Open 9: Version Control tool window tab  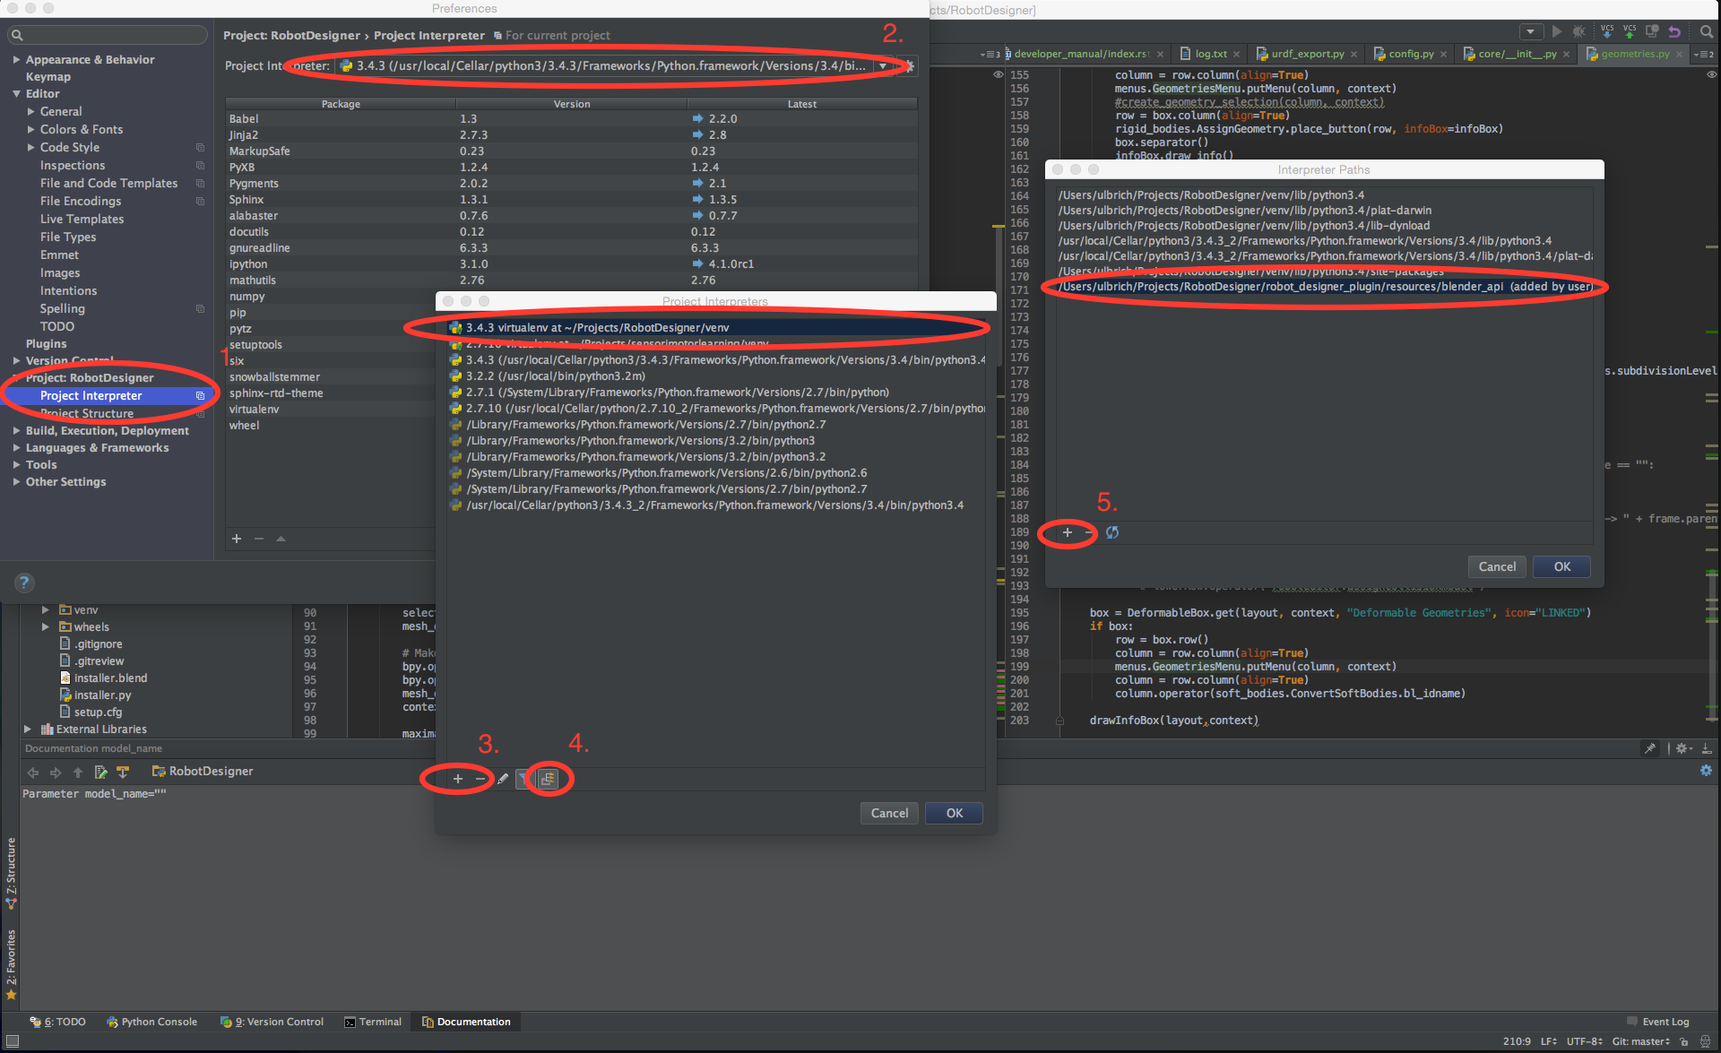pos(272,1022)
